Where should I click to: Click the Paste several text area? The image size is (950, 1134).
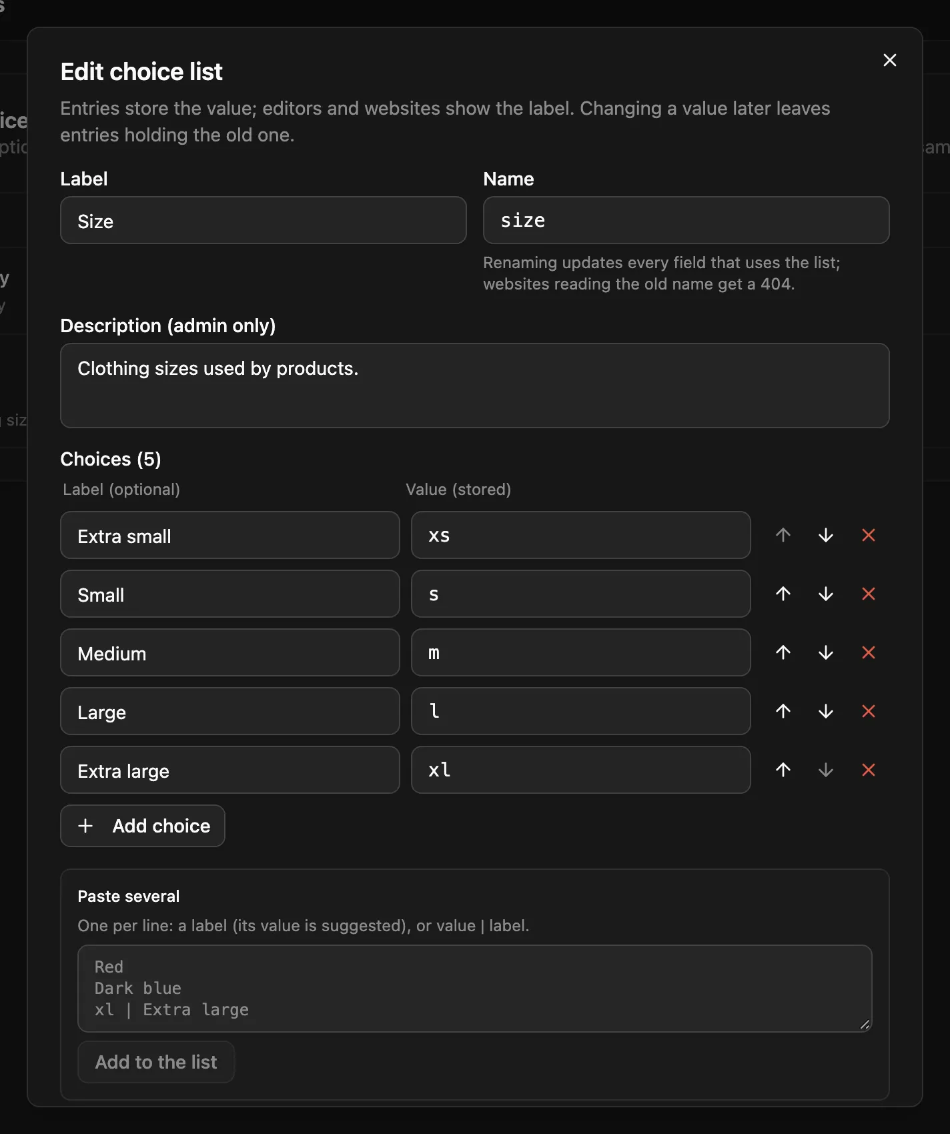pos(475,989)
